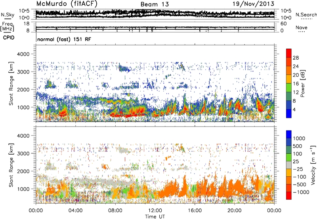Click the '4000' tick of power panel
Screen dimensions: 317x219
24,54
